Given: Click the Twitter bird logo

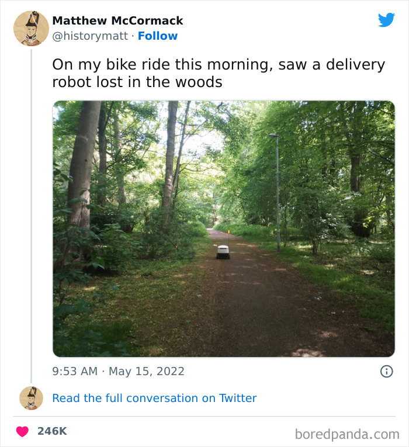Looking at the screenshot, I should tap(386, 20).
